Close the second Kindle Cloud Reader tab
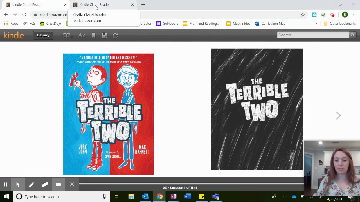 (132, 4)
